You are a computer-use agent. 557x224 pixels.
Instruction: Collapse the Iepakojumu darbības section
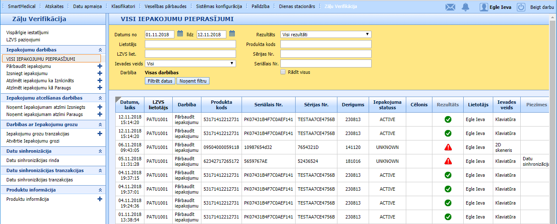[x=100, y=50]
